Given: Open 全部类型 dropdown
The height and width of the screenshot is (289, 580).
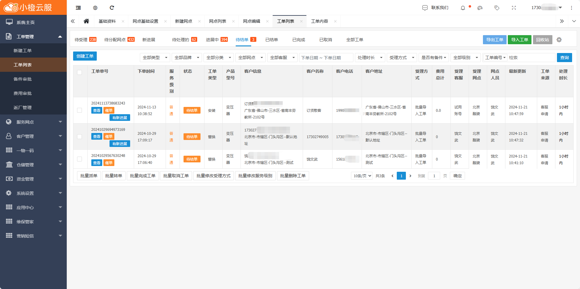Looking at the screenshot, I should click(155, 58).
